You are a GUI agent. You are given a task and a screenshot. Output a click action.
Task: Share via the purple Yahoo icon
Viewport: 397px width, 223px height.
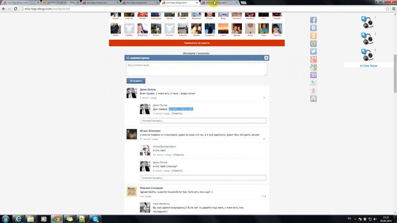pos(313,75)
